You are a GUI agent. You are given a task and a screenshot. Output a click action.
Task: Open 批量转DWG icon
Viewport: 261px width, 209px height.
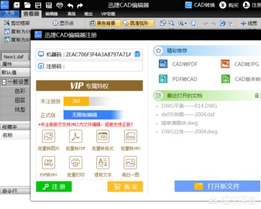130,137
